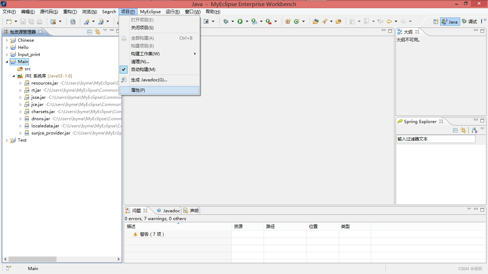Select the 问题 (Problems) tab

(136, 211)
